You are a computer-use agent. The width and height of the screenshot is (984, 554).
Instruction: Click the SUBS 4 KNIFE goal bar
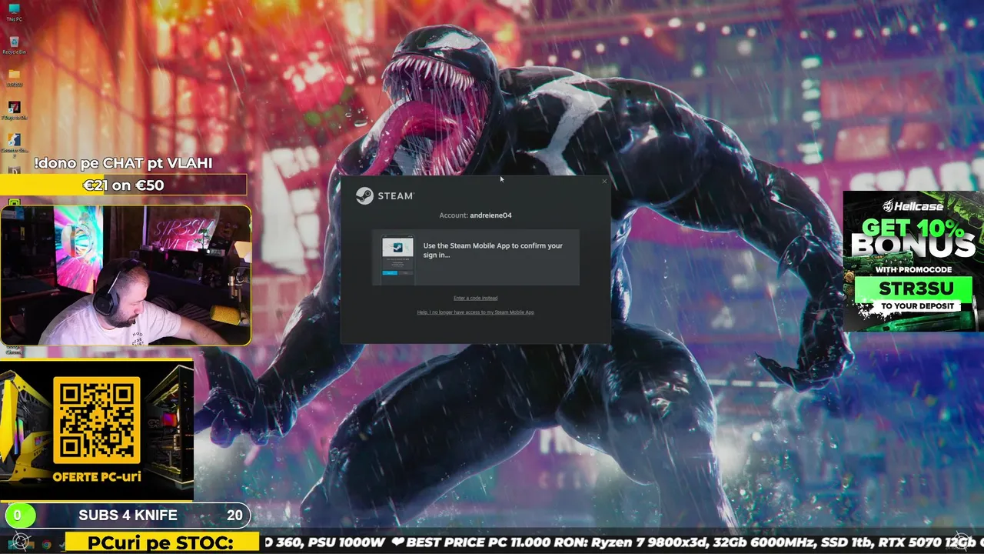(x=127, y=516)
